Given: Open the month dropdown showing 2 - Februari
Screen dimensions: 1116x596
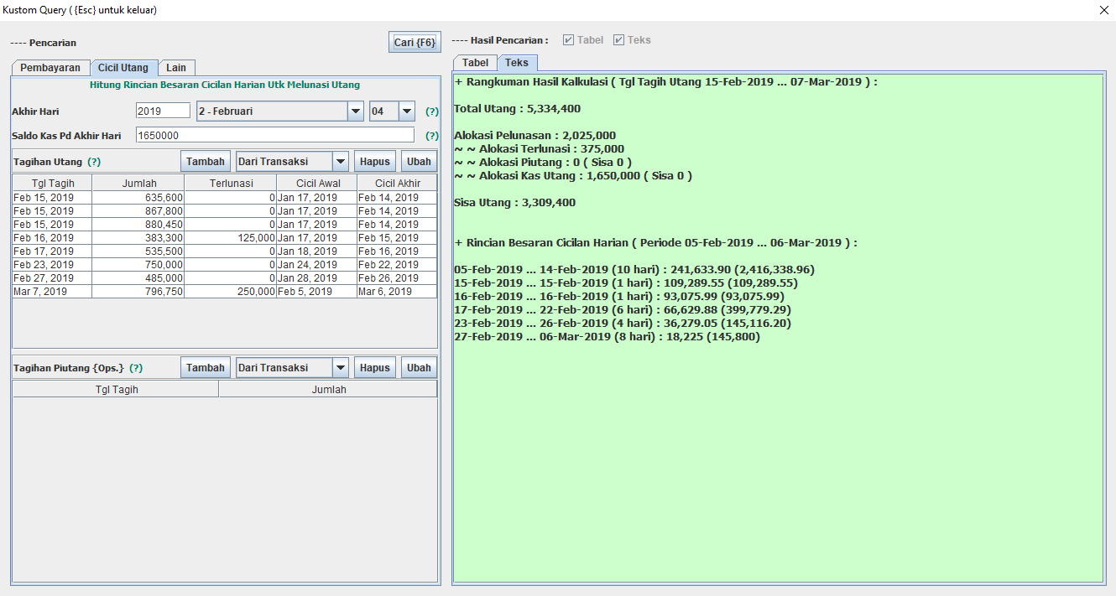Looking at the screenshot, I should pos(355,111).
